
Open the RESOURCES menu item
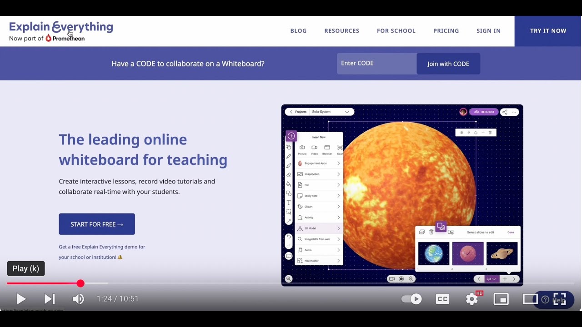[x=341, y=31]
